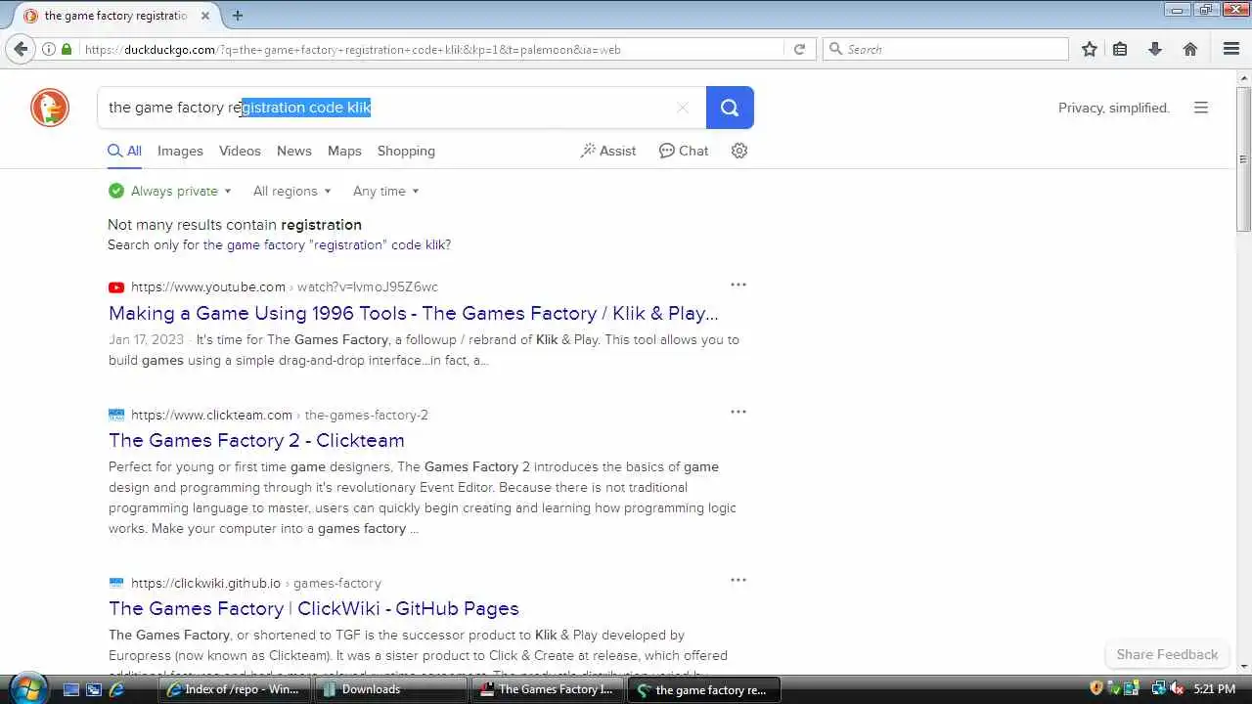The width and height of the screenshot is (1252, 704).
Task: Submit search with the blue magnifier button
Action: coord(730,108)
